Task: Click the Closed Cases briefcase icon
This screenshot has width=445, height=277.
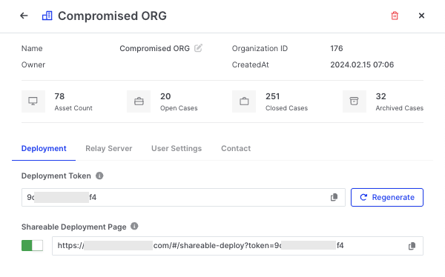Action: [x=244, y=101]
